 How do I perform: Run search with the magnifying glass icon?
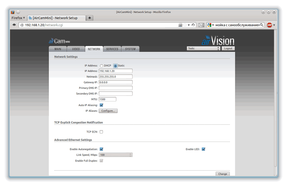tap(262, 25)
